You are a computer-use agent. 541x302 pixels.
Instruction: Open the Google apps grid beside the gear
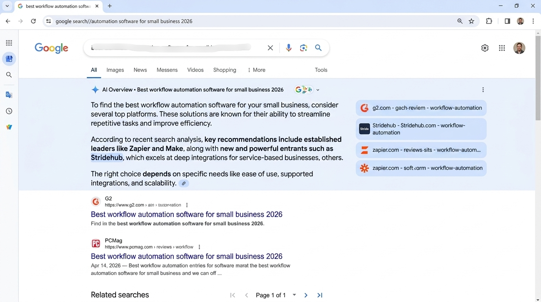[x=502, y=48]
